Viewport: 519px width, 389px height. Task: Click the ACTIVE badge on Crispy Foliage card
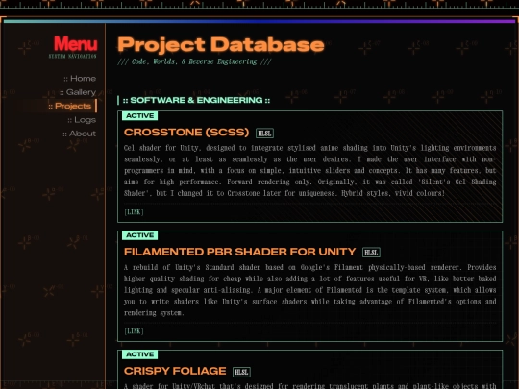(x=139, y=354)
